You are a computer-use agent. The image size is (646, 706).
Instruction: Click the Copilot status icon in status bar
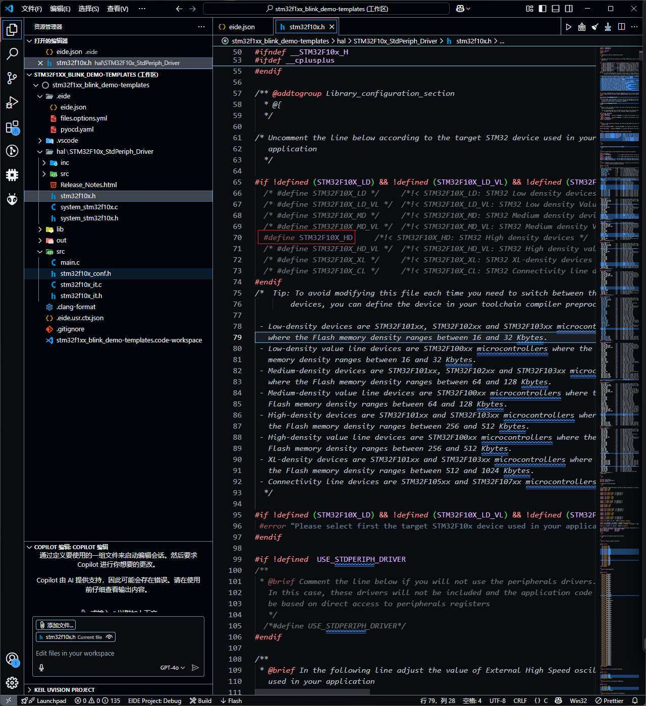(558, 700)
